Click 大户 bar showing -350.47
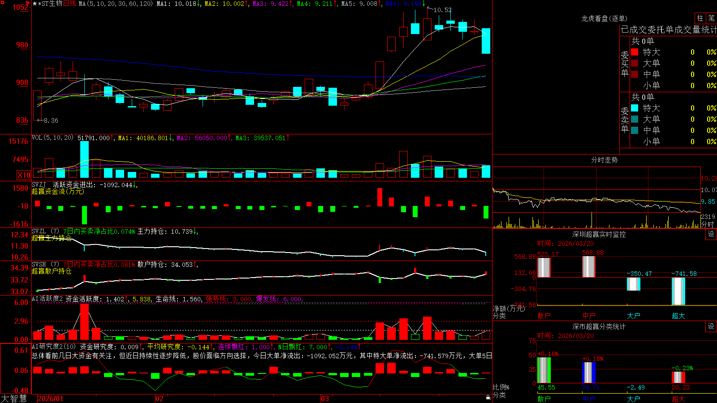Image resolution: width=717 pixels, height=403 pixels. coord(633,284)
